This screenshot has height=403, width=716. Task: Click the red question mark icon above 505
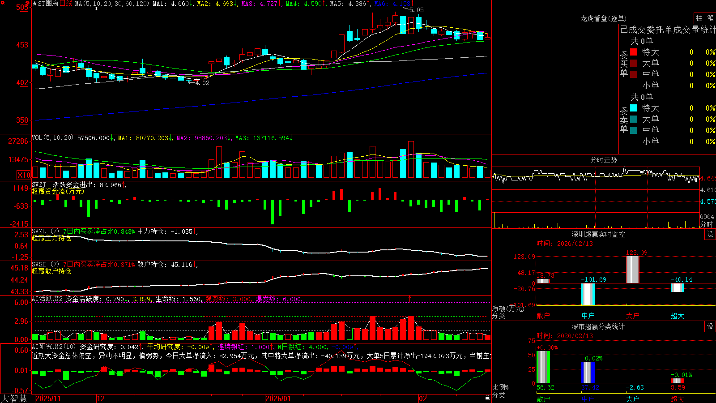click(28, 3)
